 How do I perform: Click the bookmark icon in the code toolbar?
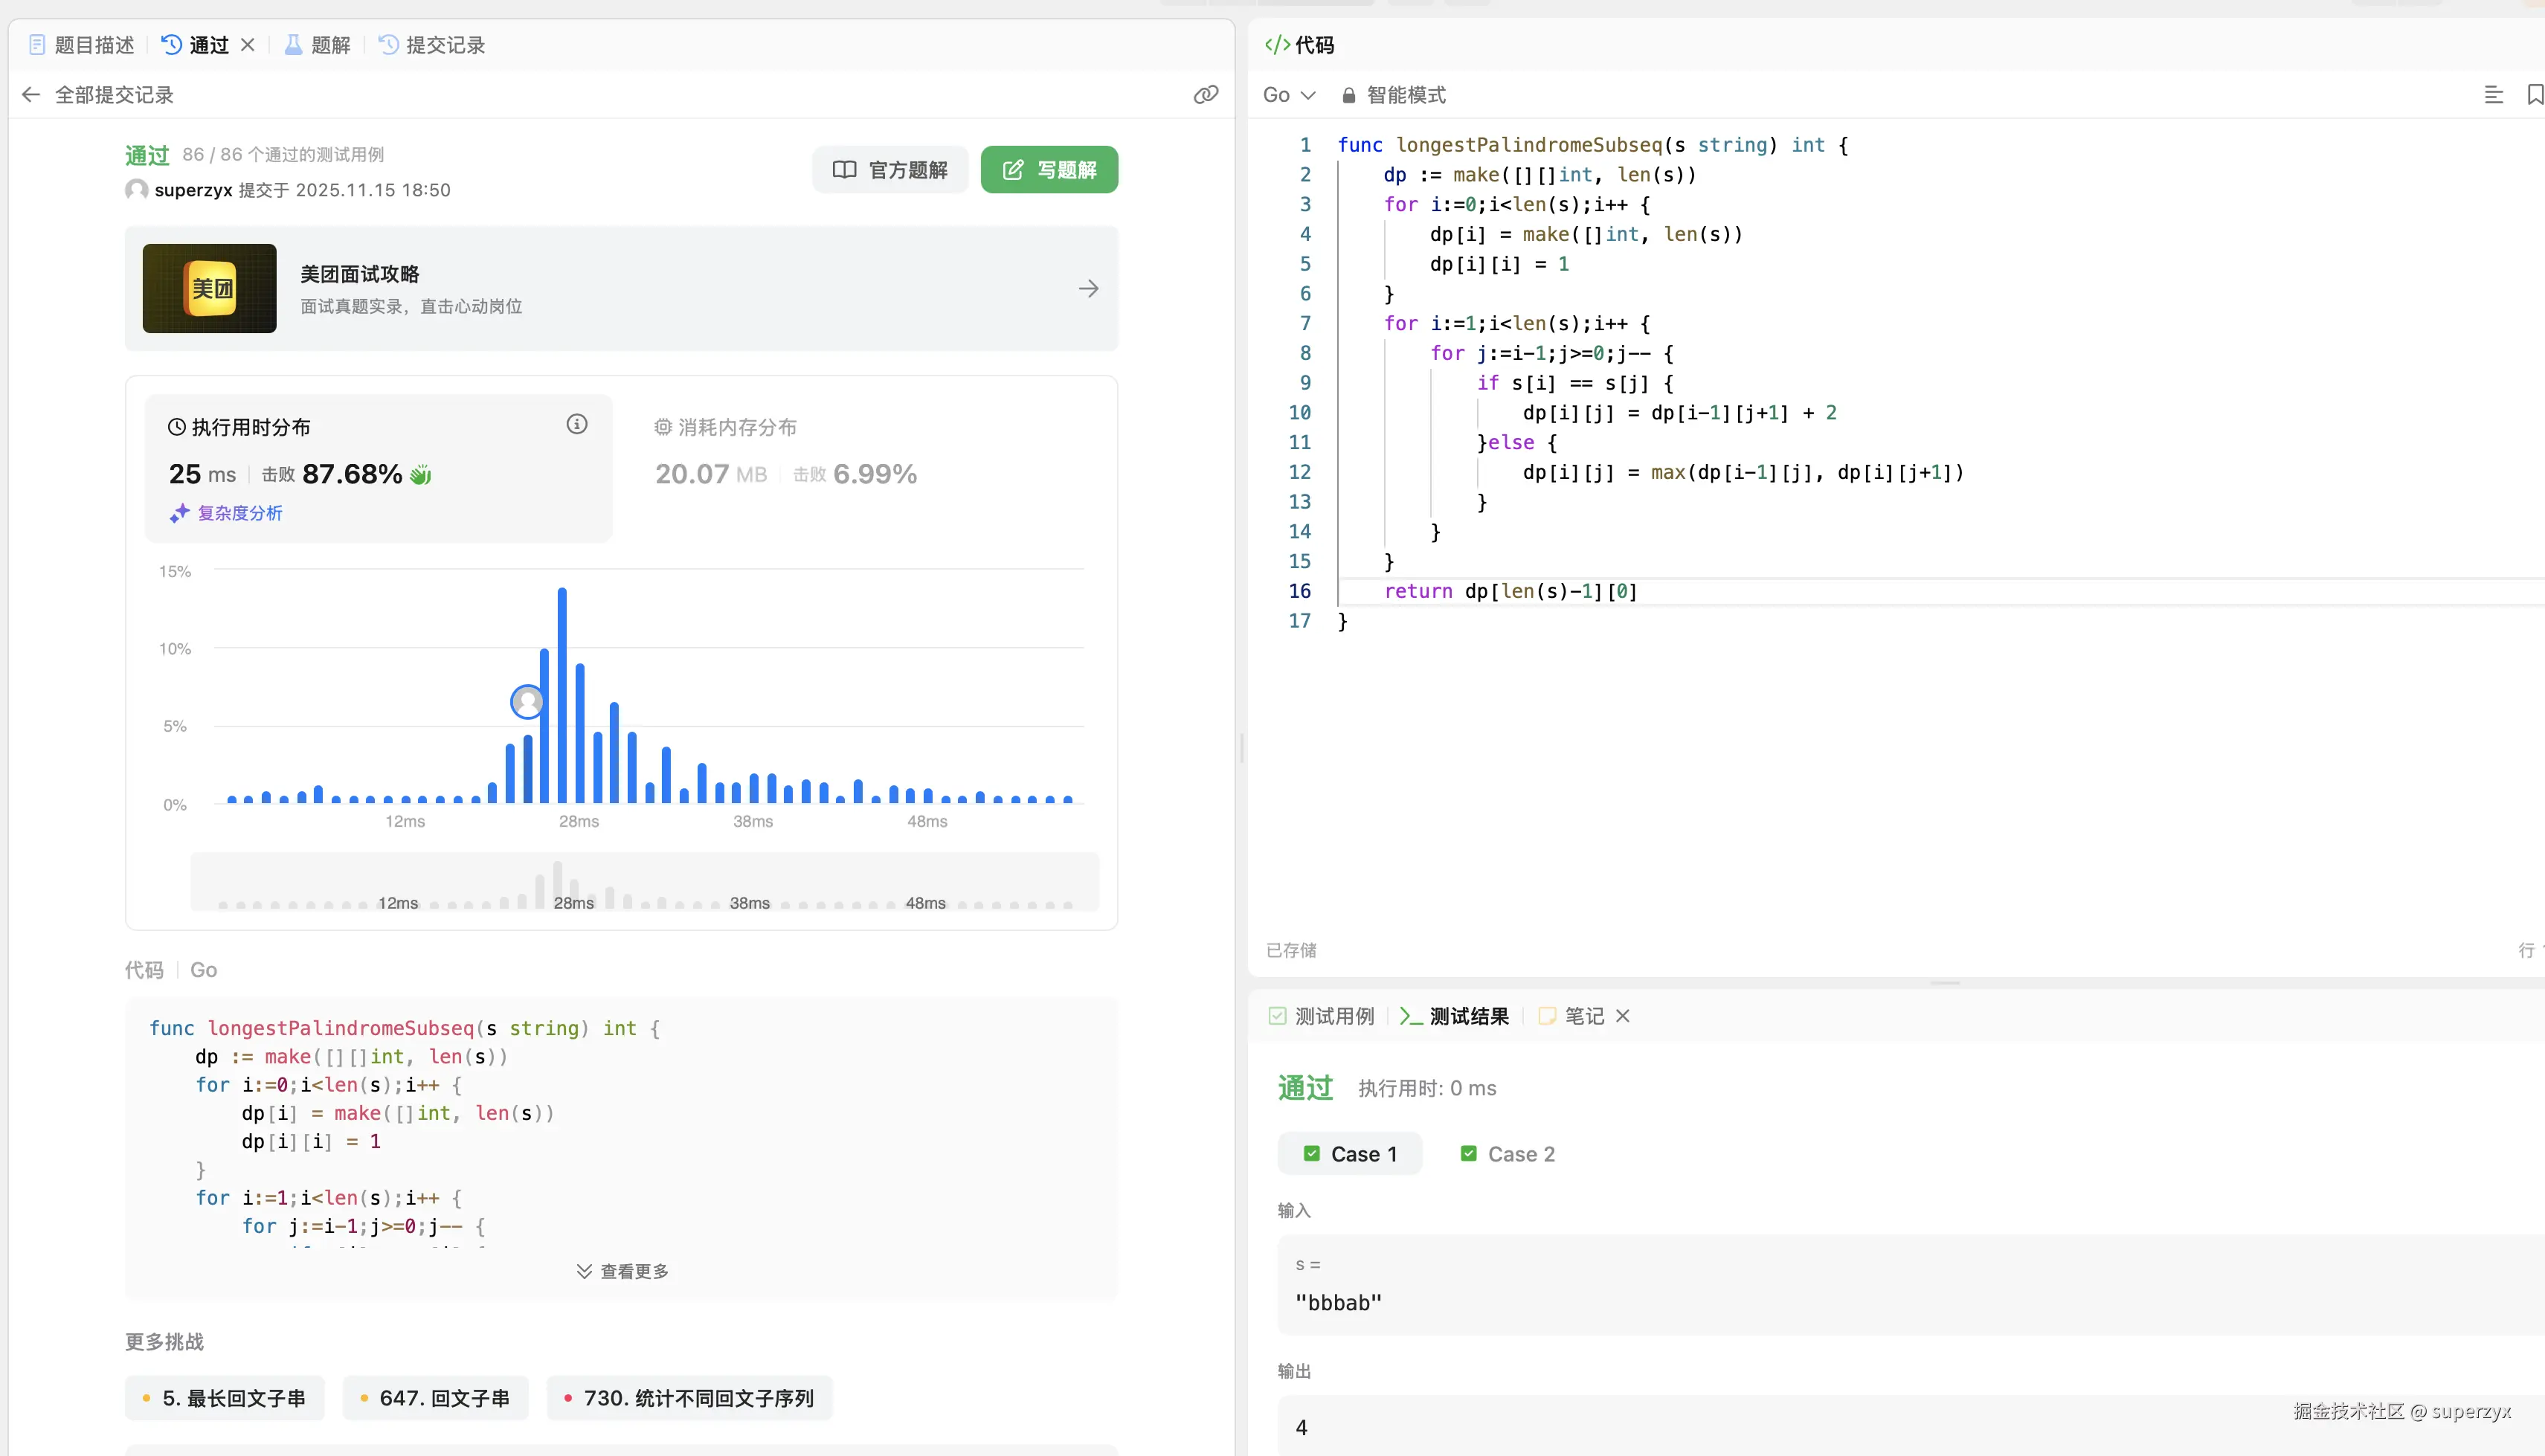point(2535,95)
